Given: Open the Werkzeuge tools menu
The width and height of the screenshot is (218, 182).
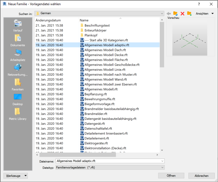Looking at the screenshot, I should pos(16,176).
